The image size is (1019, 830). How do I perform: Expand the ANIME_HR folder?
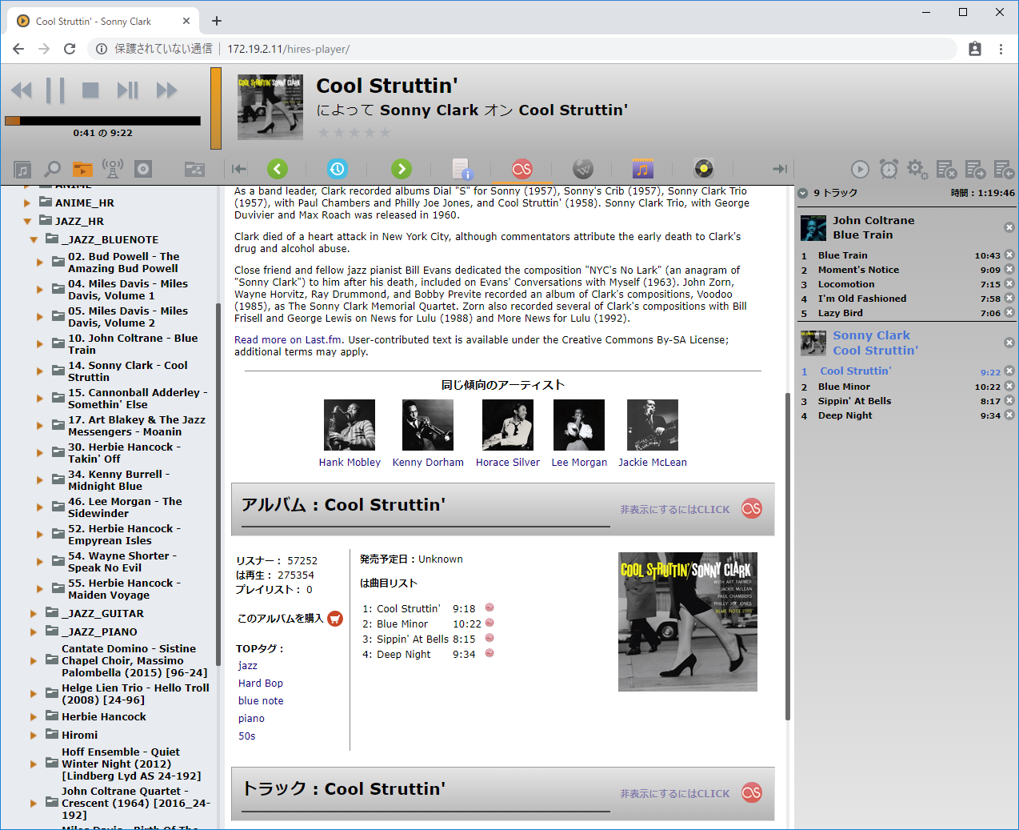click(x=27, y=203)
